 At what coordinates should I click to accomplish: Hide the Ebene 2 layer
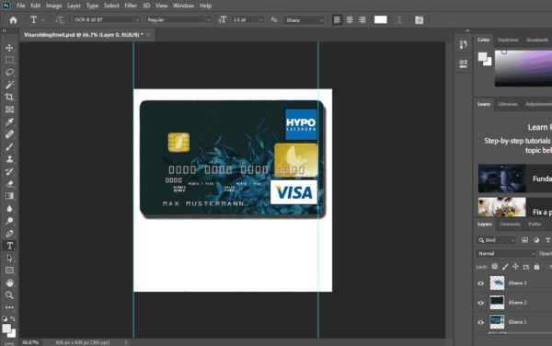point(480,303)
